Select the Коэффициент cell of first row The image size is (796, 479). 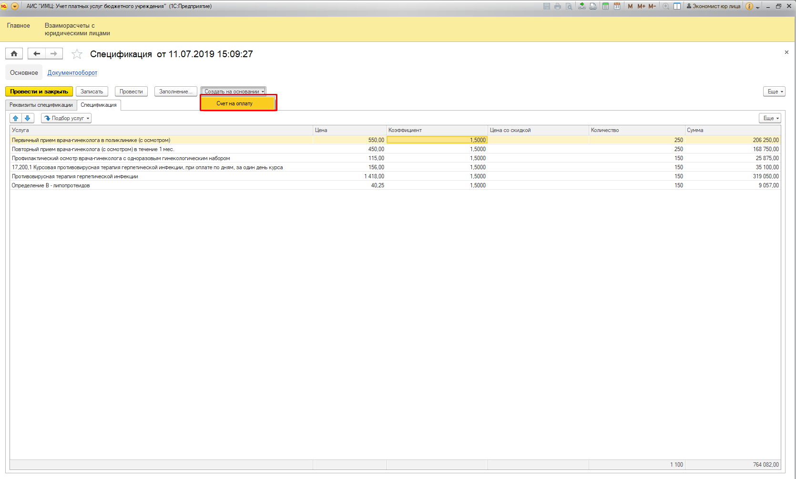(x=437, y=140)
